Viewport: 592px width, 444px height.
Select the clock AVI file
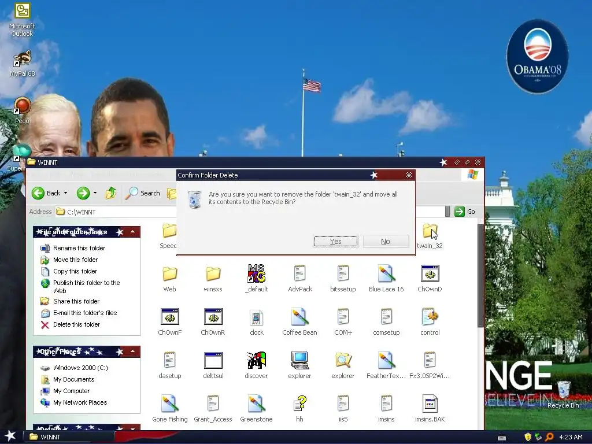point(256,322)
